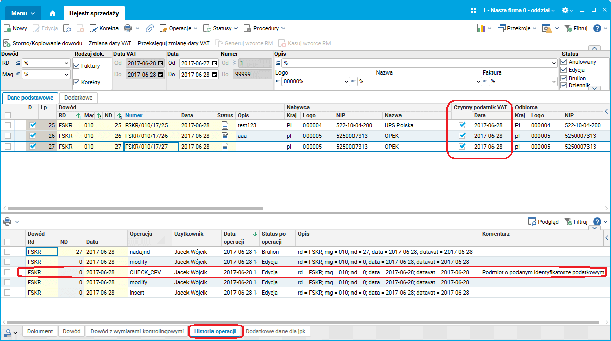The height and width of the screenshot is (341, 611).
Task: Select the Rejestr sprzedaży window tab
Action: click(x=94, y=13)
